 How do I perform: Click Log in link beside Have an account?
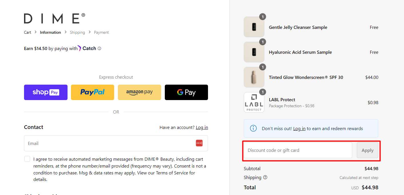[x=202, y=127]
